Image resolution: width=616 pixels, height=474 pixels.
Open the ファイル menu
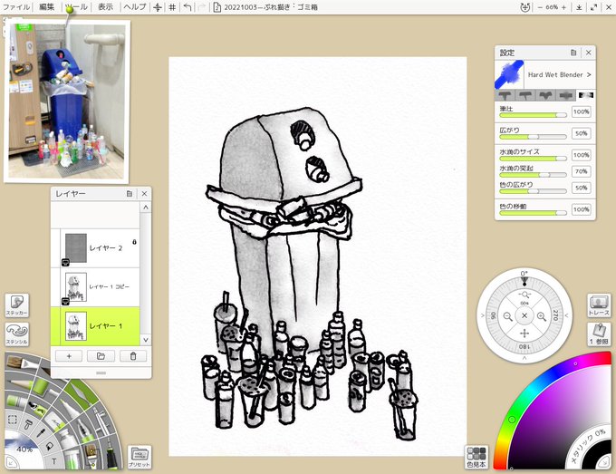(16, 7)
